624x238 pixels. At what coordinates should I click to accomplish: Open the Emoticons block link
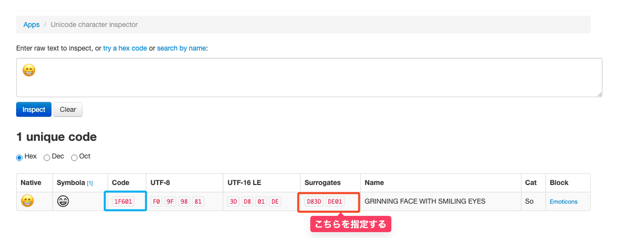(x=563, y=202)
